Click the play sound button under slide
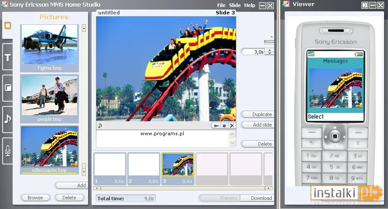 click(x=216, y=126)
